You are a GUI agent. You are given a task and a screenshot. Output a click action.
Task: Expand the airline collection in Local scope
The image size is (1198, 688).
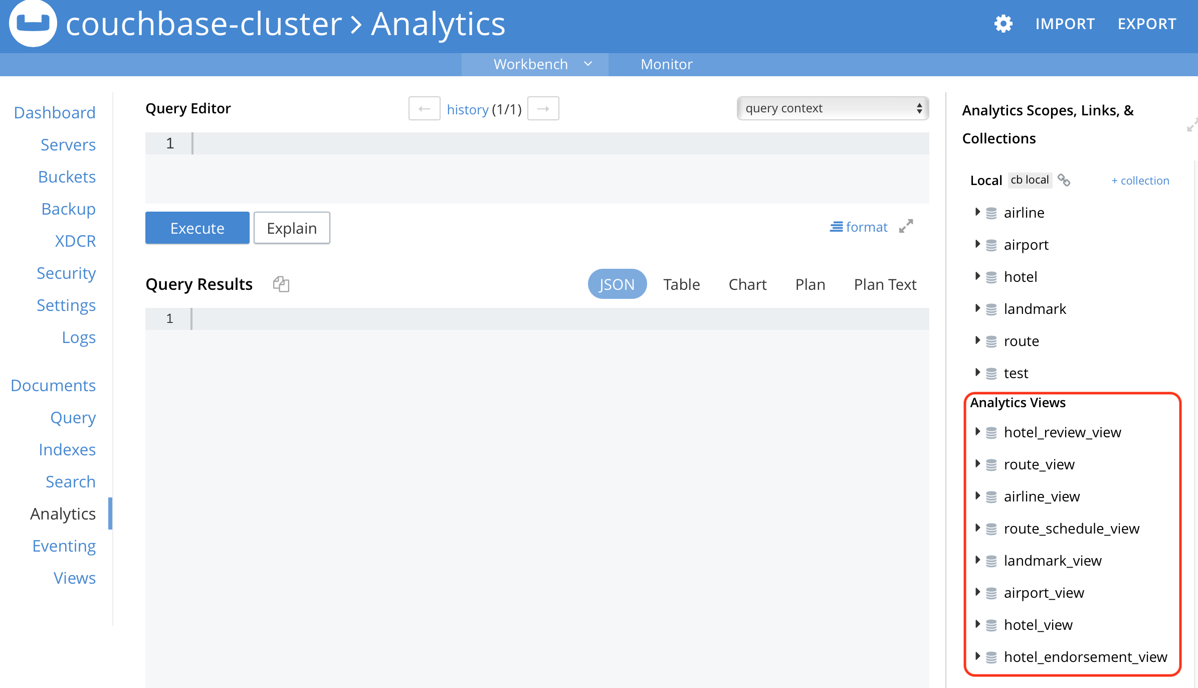(976, 212)
